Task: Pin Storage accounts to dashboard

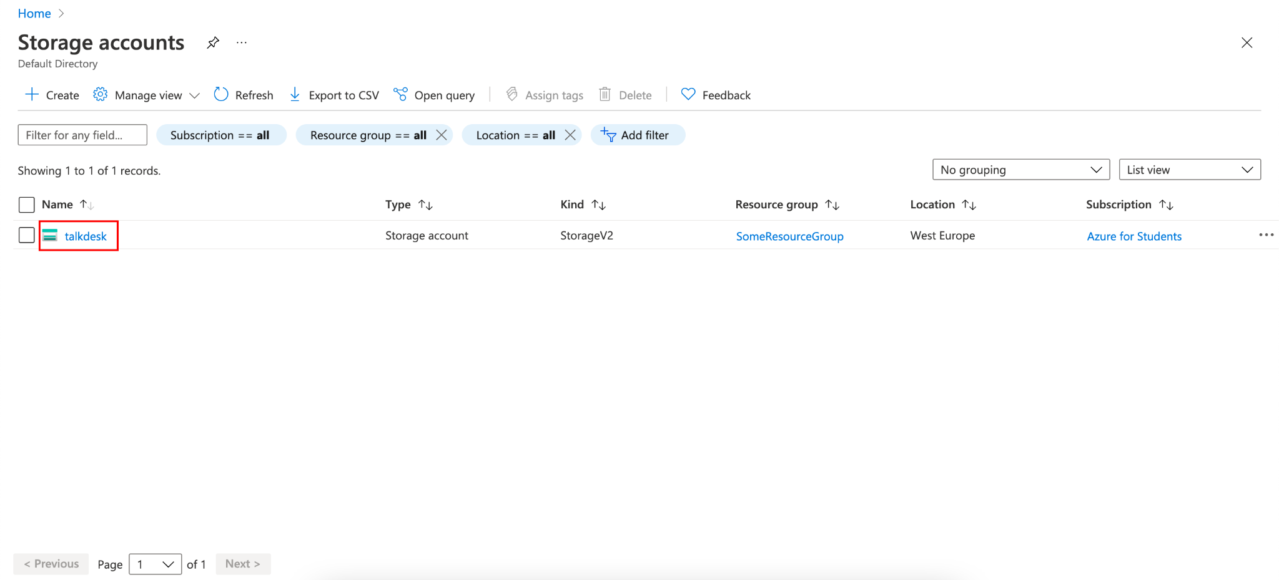Action: pos(213,42)
